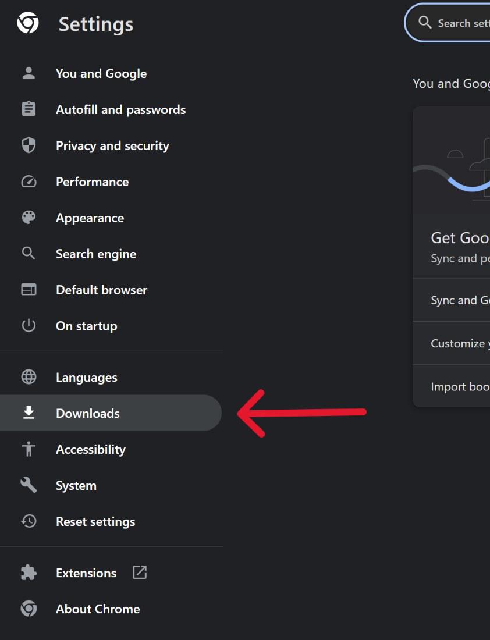This screenshot has height=640, width=490.
Task: Click the Languages globe icon
Action: pyautogui.click(x=29, y=377)
